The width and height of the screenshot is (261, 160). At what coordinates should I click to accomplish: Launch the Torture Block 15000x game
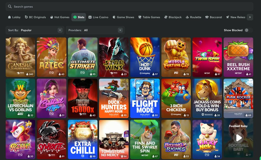pos(83,98)
